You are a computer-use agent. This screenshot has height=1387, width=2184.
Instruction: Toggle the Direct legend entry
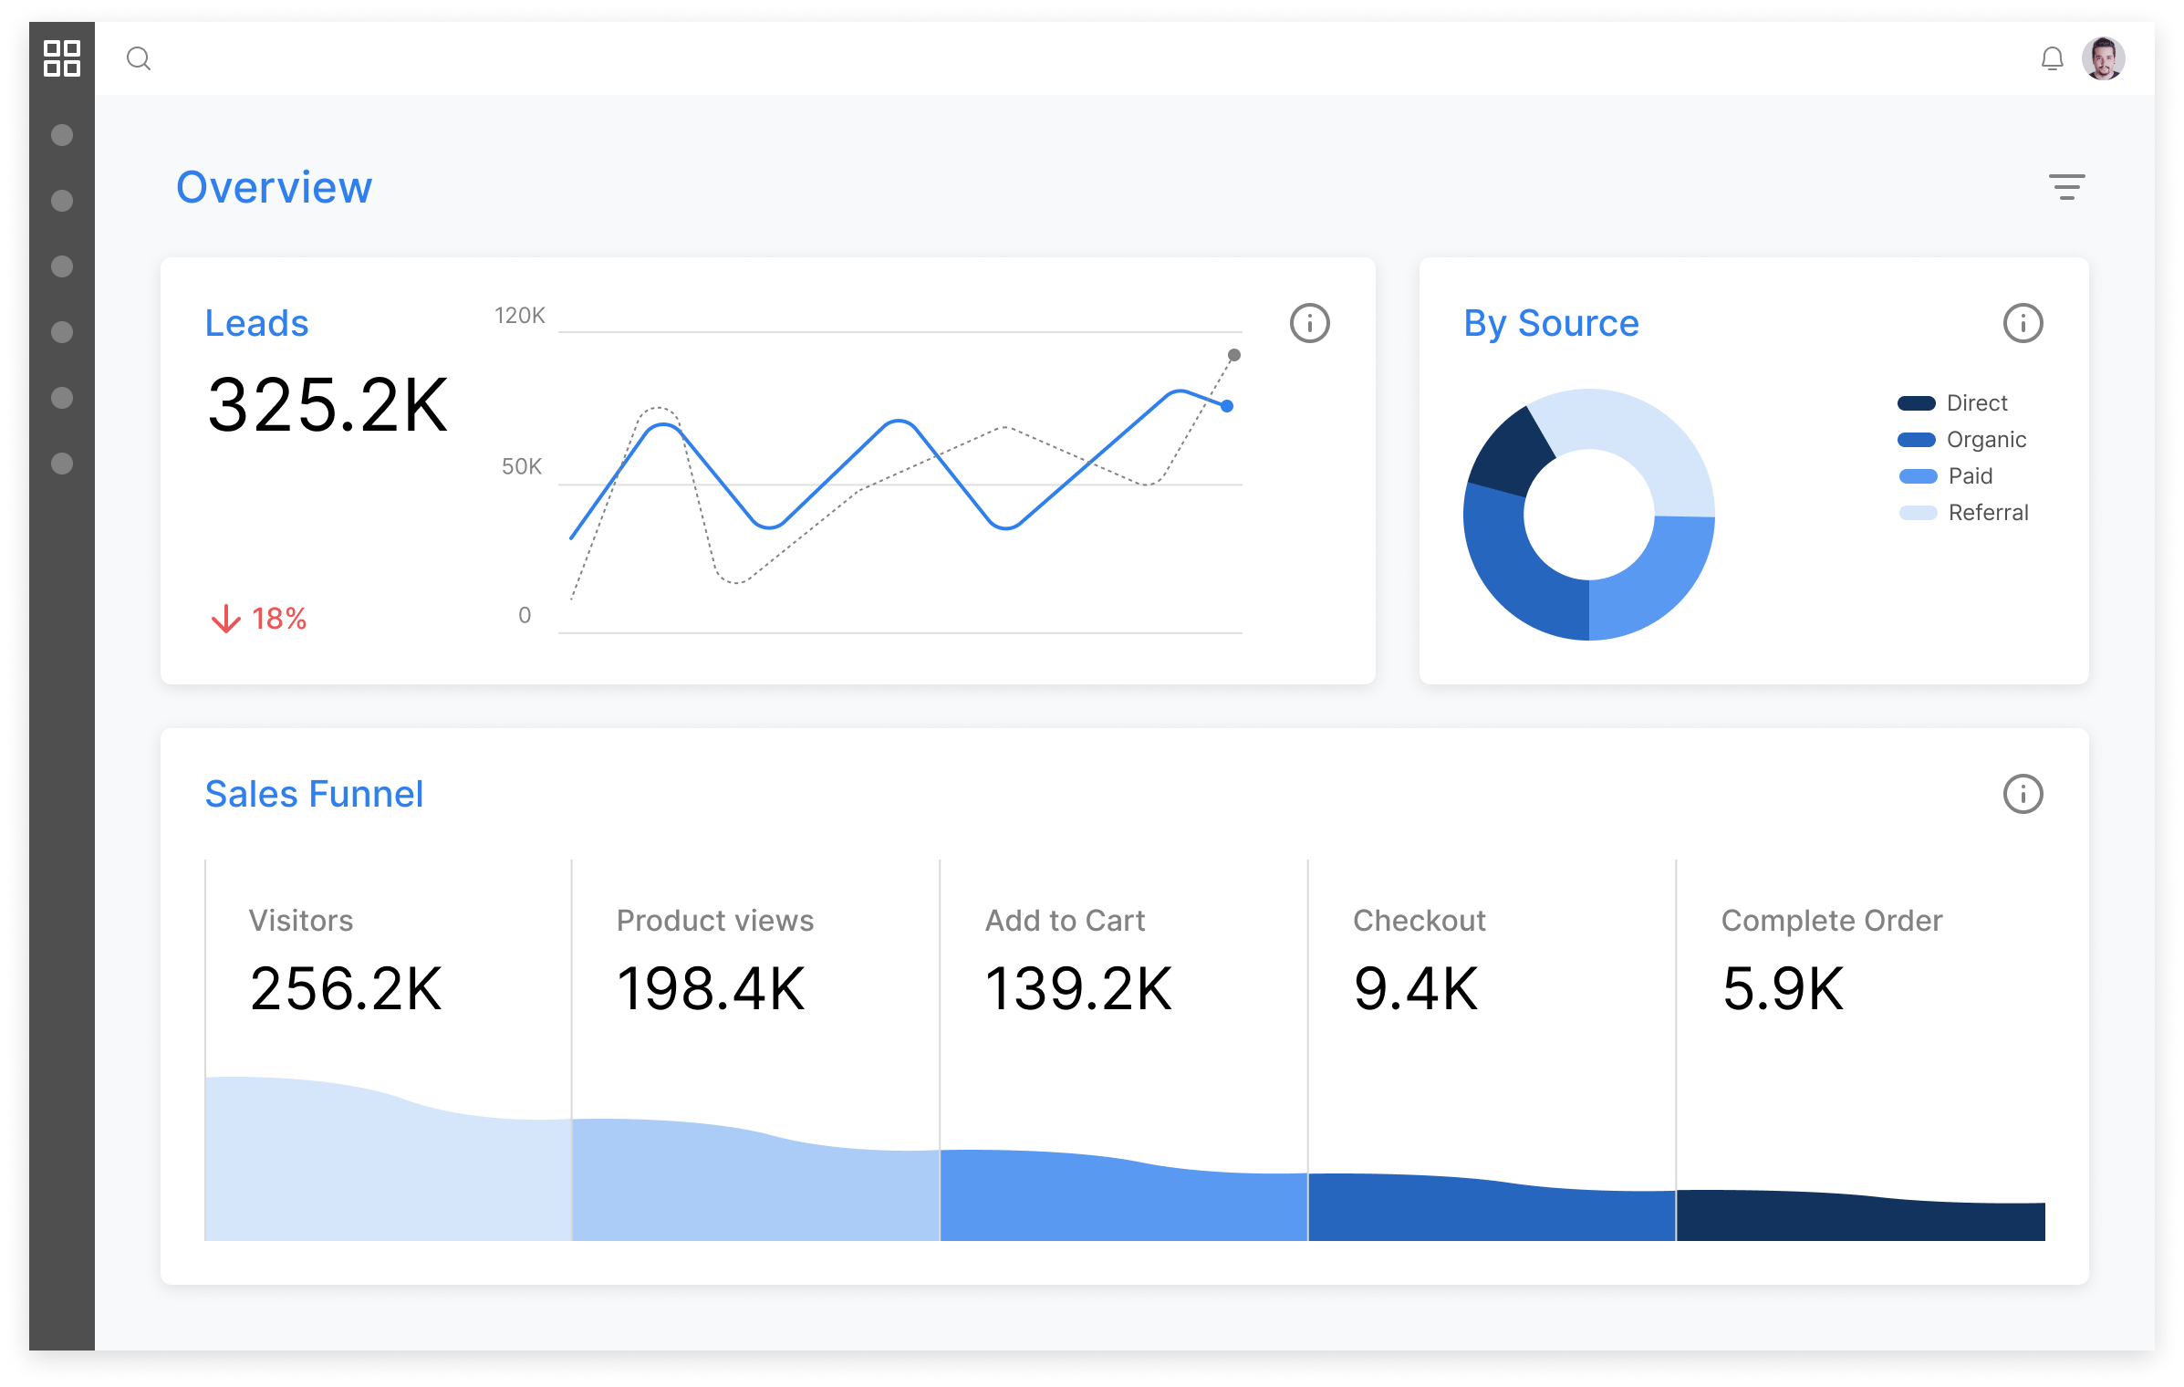pyautogui.click(x=1976, y=403)
